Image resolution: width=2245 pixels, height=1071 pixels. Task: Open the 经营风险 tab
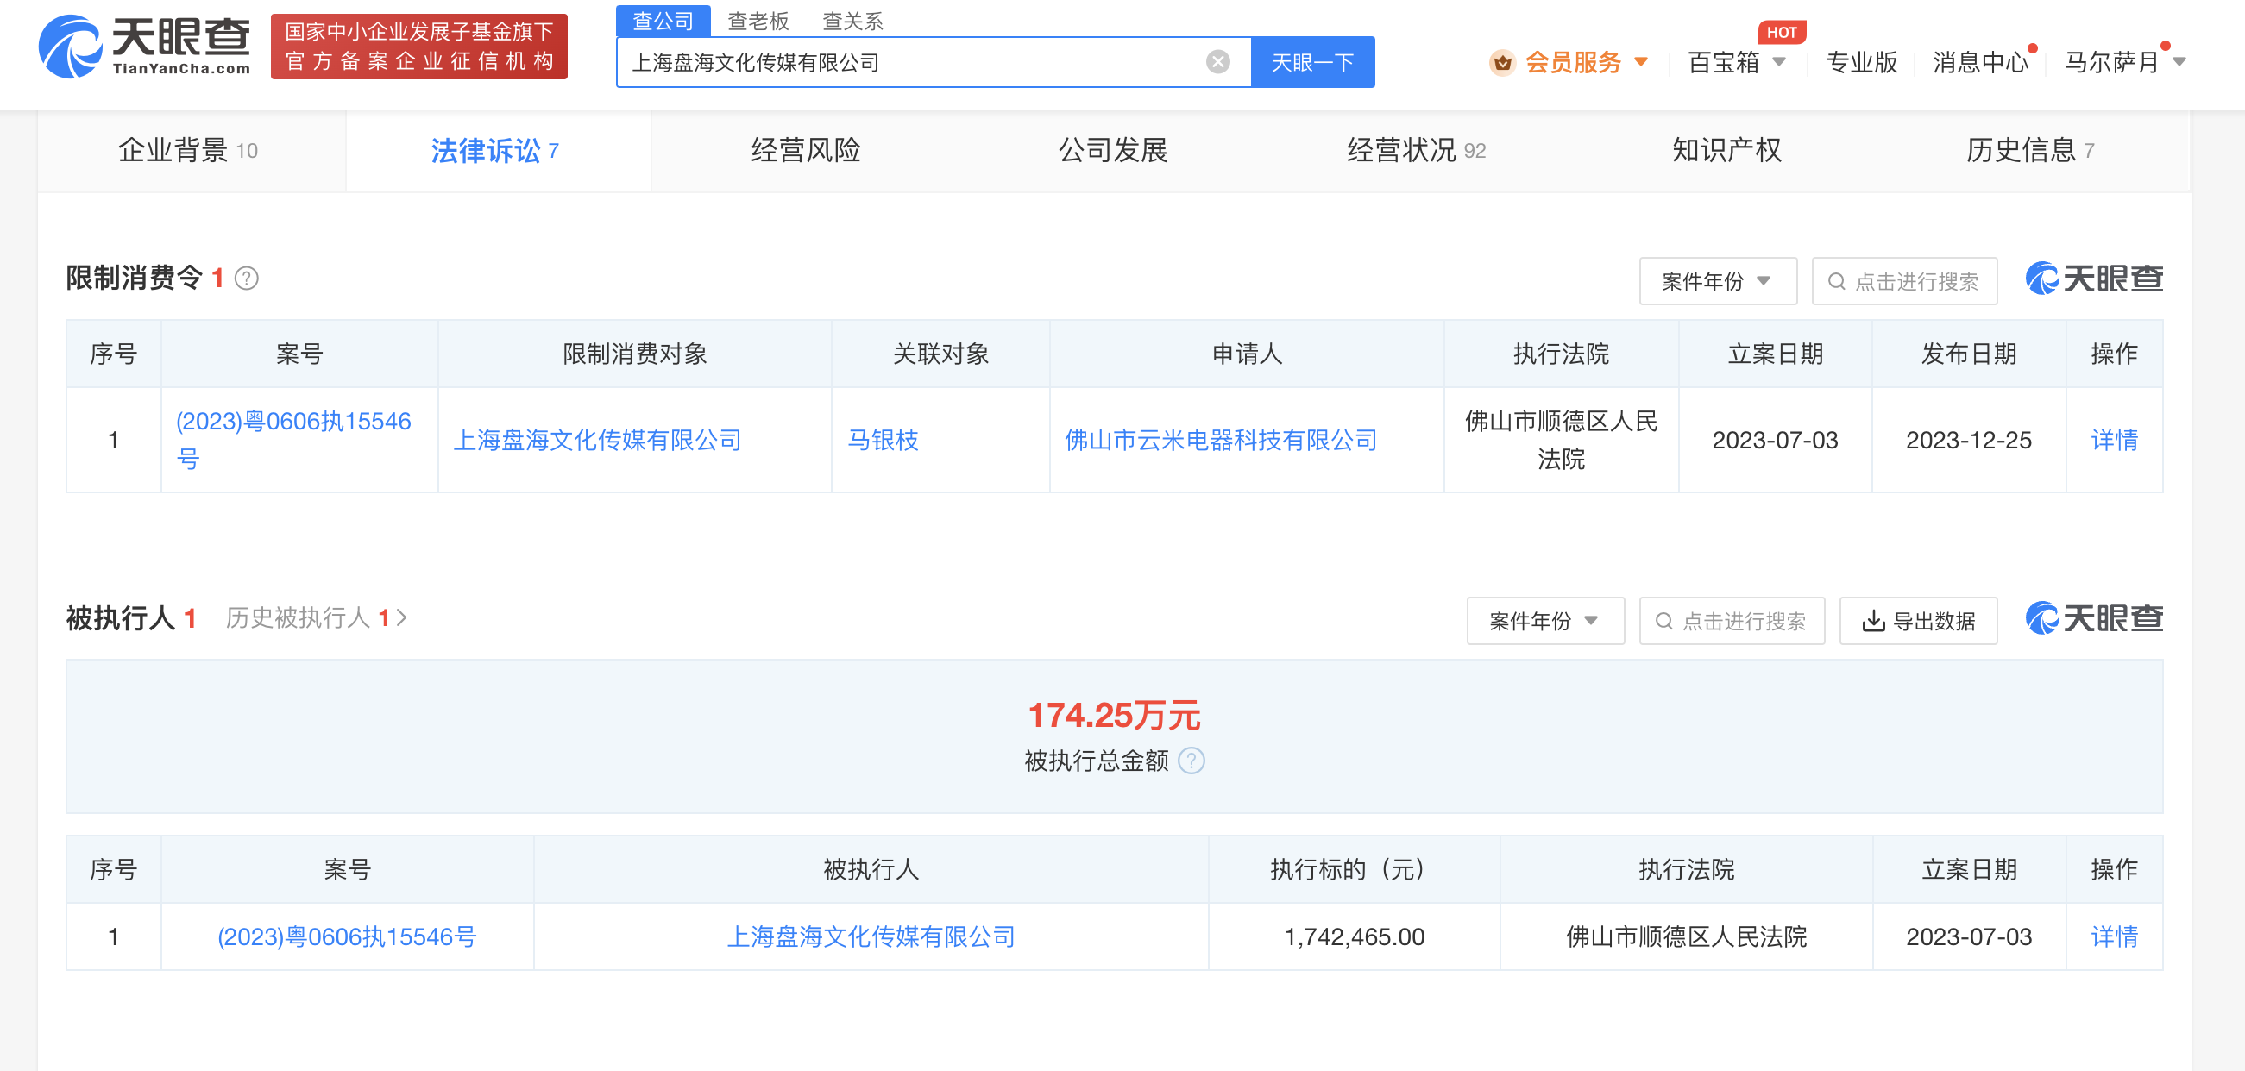[803, 150]
